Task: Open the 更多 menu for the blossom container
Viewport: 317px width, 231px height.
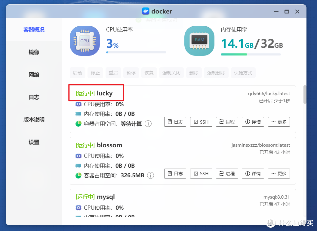Action: coord(279,173)
